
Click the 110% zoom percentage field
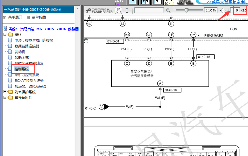210,11
